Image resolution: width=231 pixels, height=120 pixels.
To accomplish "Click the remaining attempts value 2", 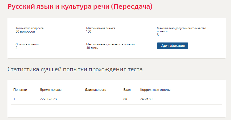I will pyautogui.click(x=16, y=48).
